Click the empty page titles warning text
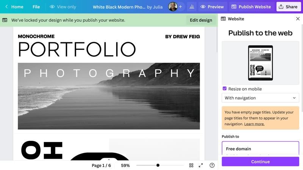The width and height of the screenshot is (303, 170). 259,118
